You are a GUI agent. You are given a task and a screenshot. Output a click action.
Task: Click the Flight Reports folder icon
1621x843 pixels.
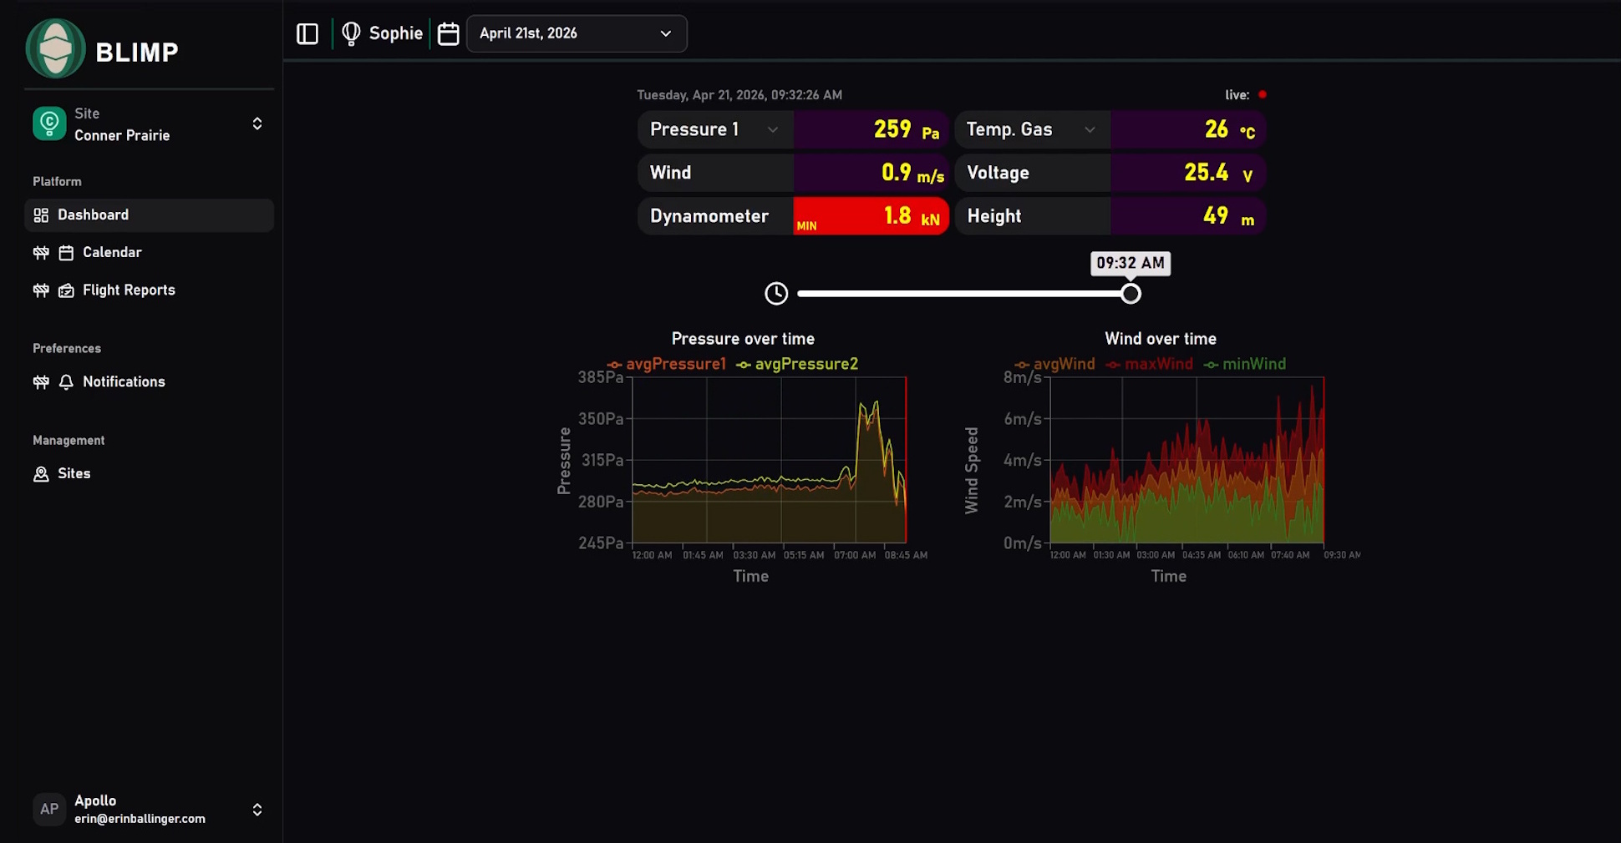pyautogui.click(x=66, y=290)
